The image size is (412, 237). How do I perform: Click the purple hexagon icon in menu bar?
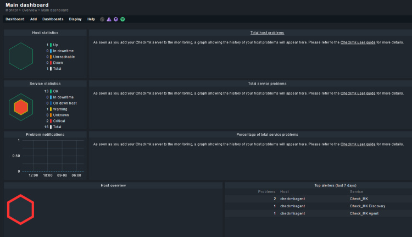pos(115,19)
